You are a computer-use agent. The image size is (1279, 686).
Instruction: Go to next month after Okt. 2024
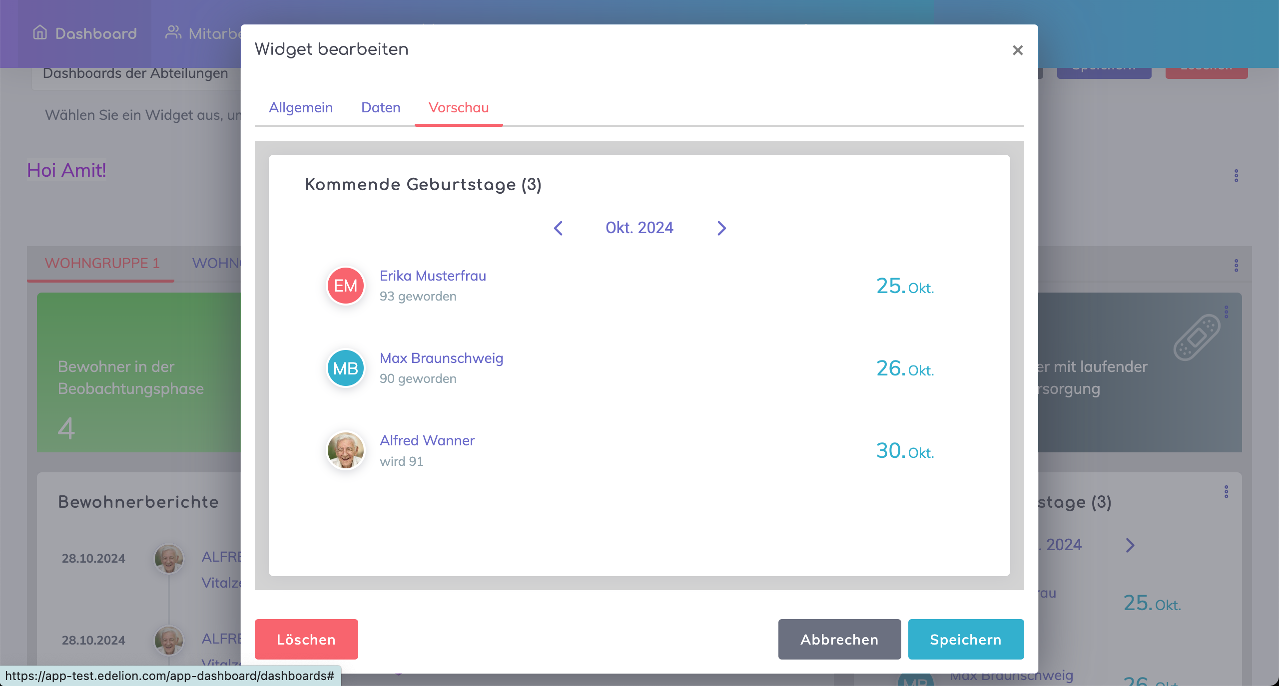coord(721,228)
